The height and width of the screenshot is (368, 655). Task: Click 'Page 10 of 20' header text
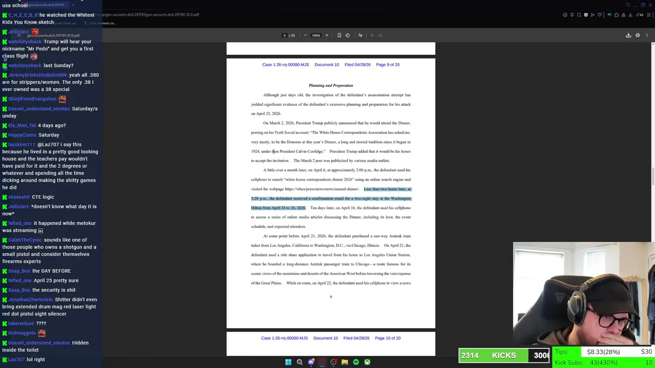387,338
